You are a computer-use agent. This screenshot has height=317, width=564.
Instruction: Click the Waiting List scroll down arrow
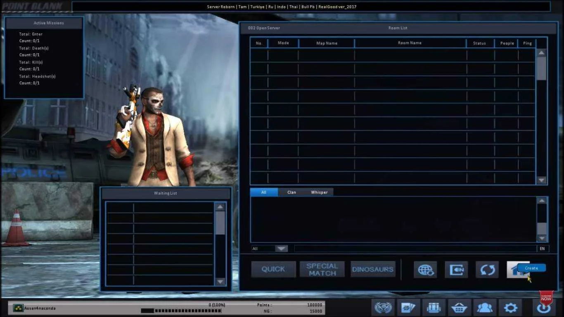click(220, 282)
